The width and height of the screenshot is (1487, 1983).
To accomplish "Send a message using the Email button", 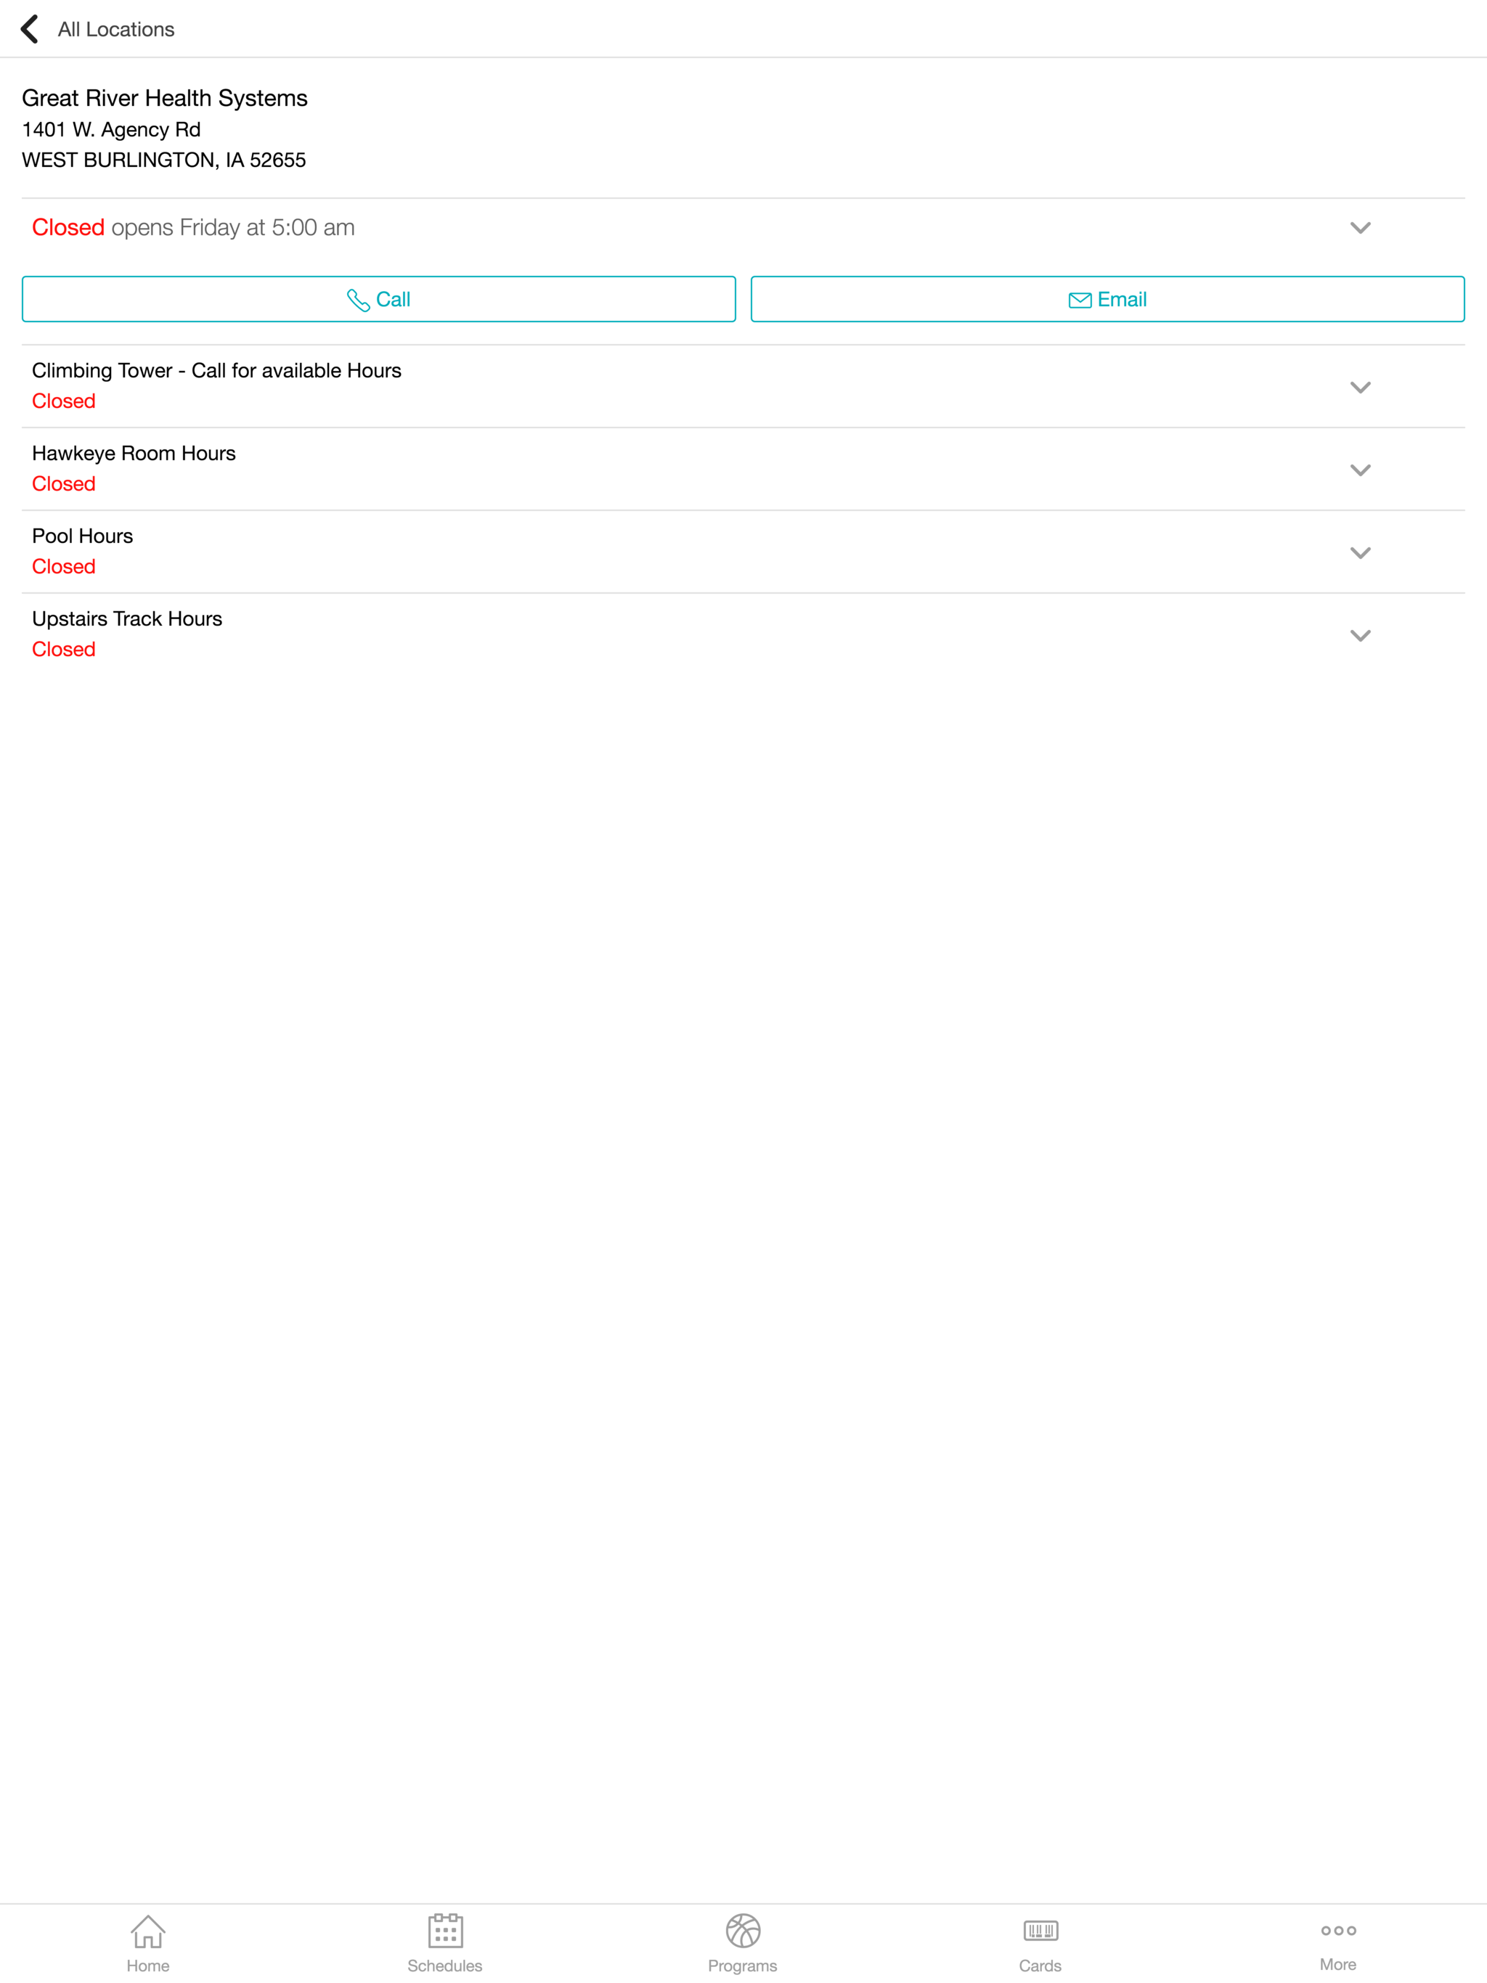I will pyautogui.click(x=1107, y=300).
